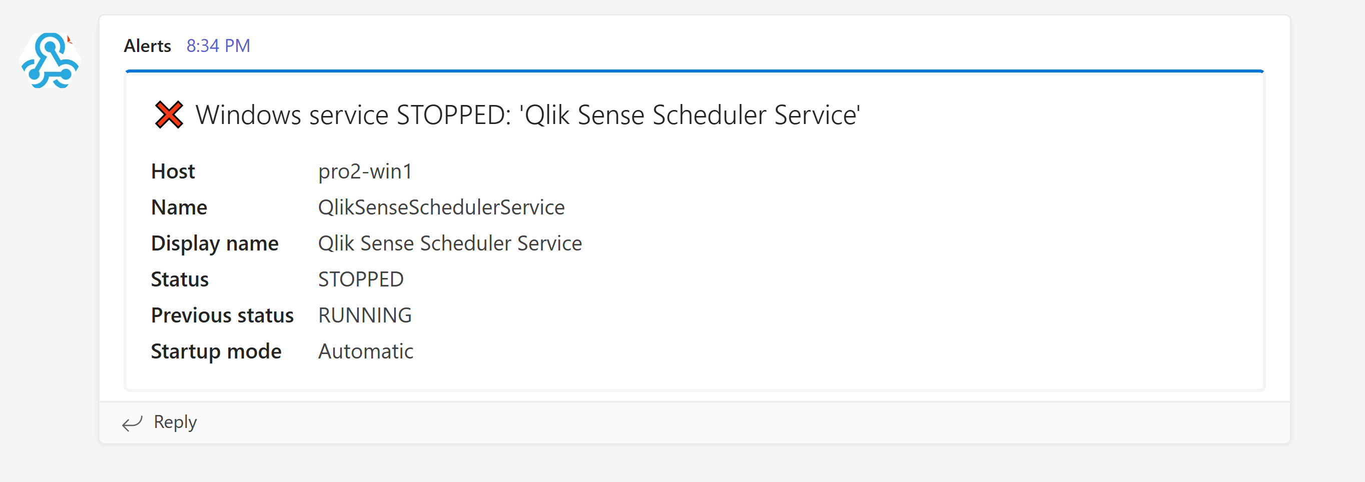
Task: Click the webhook bot avatar icon
Action: (x=50, y=60)
